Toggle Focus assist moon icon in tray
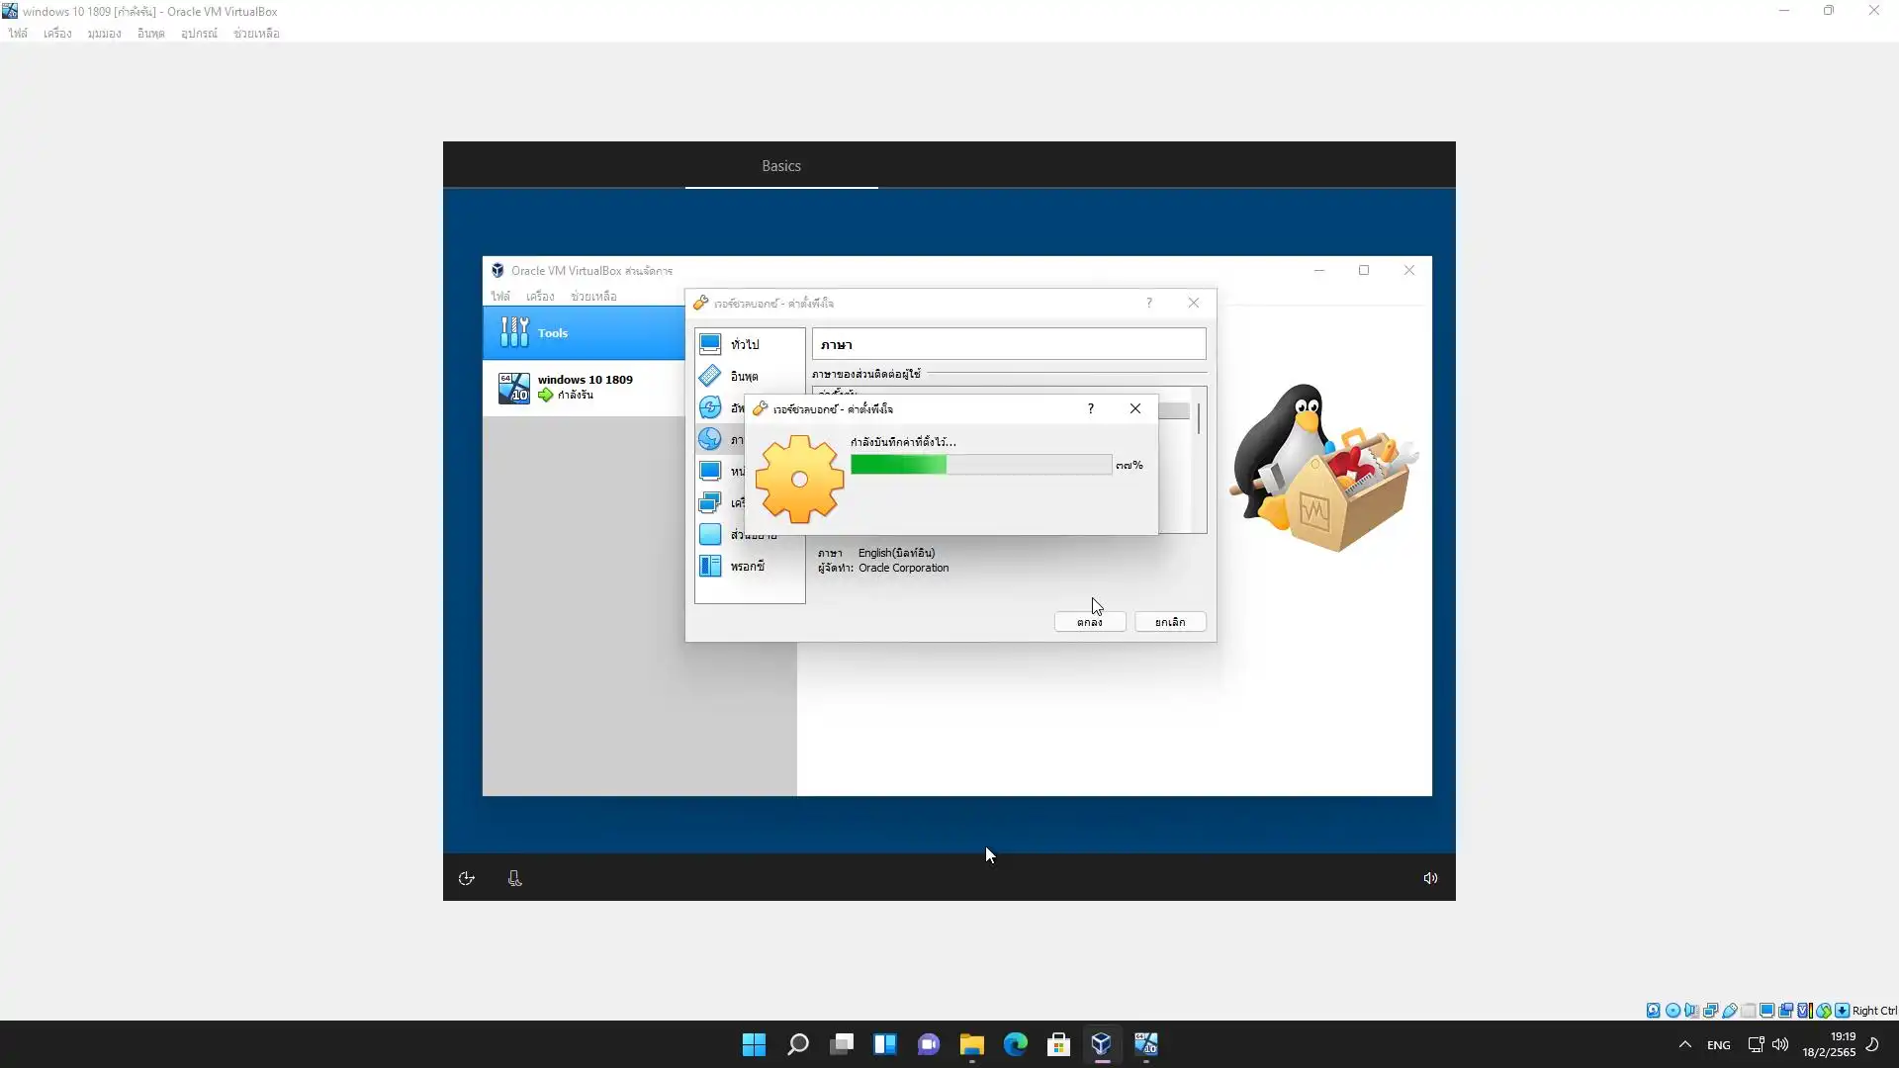This screenshot has width=1899, height=1068. 1872,1044
